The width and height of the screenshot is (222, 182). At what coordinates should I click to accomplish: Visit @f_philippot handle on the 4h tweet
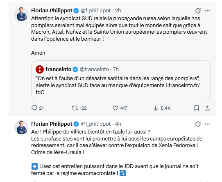tap(95, 124)
